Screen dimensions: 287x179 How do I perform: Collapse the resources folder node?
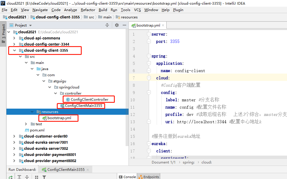(x=32, y=112)
